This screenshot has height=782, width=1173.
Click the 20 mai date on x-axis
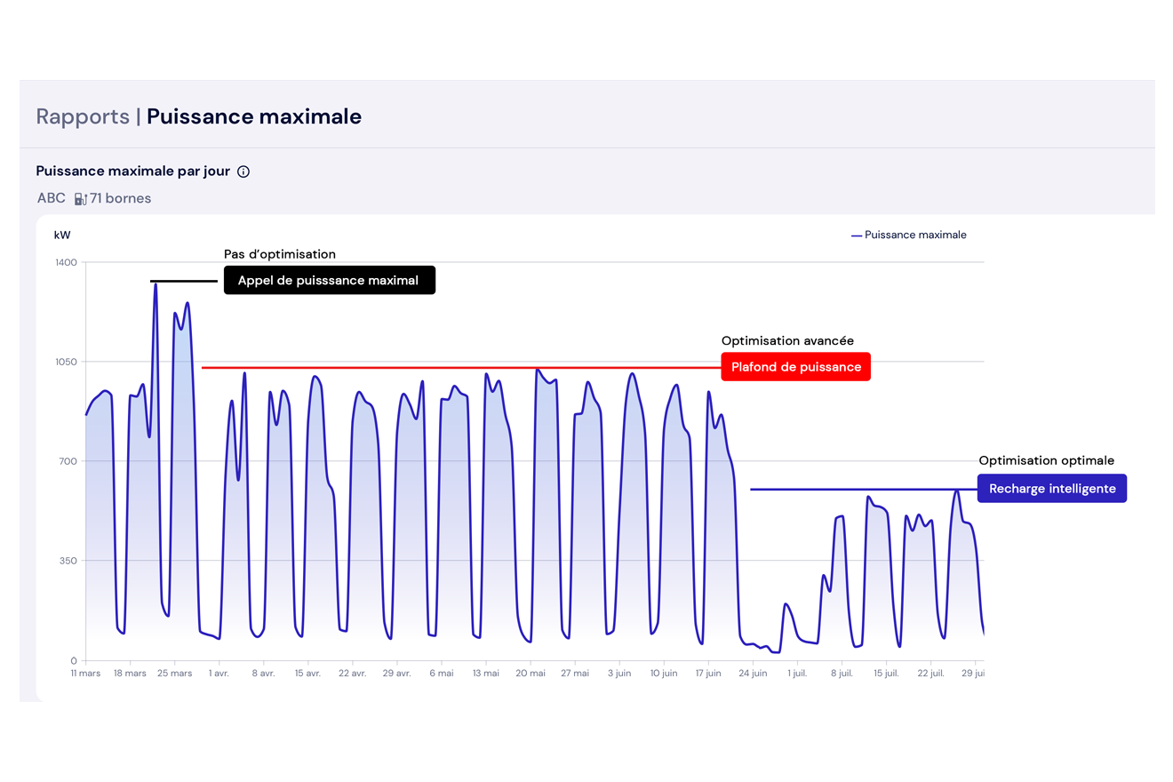click(531, 674)
